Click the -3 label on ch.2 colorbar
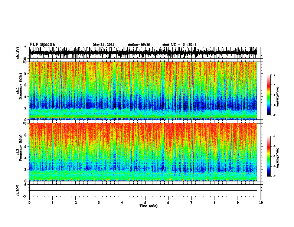Viewport: 294px width, 227px height. [x=274, y=136]
